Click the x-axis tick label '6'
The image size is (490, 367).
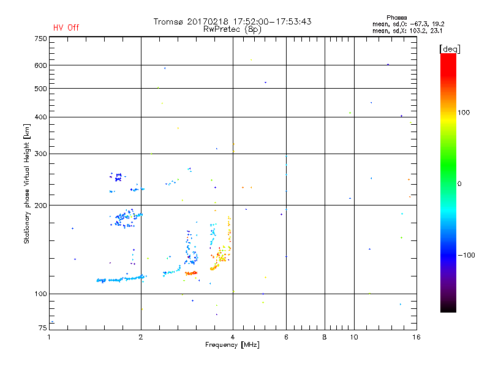tap(286, 337)
